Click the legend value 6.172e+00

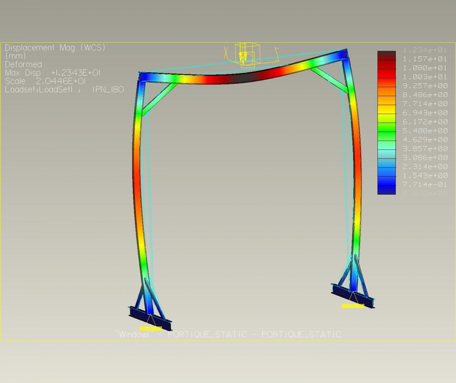(x=425, y=122)
